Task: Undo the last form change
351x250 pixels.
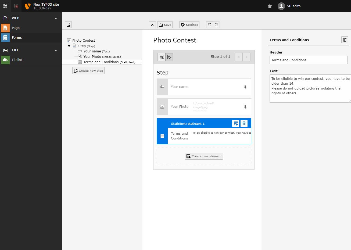Action: click(x=209, y=24)
